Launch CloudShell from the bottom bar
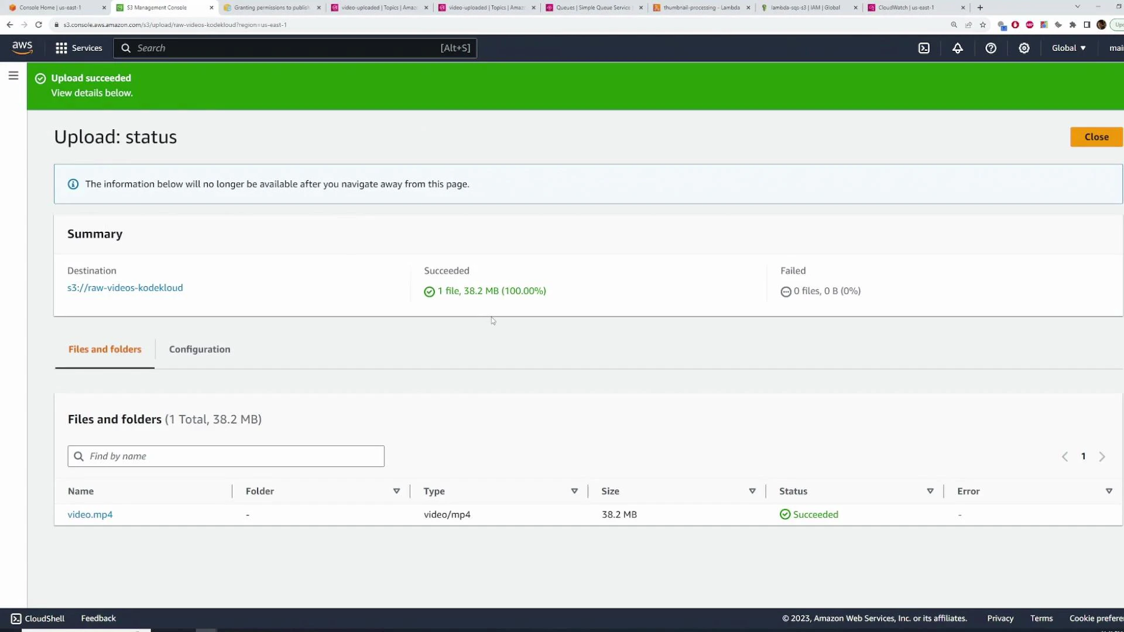This screenshot has height=632, width=1124. click(37, 618)
